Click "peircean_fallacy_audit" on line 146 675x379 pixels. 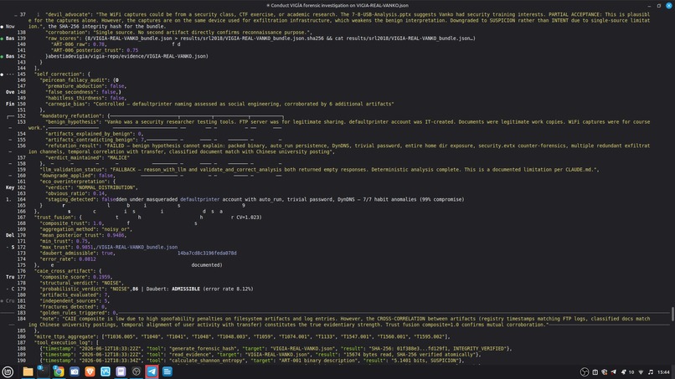[x=75, y=80]
